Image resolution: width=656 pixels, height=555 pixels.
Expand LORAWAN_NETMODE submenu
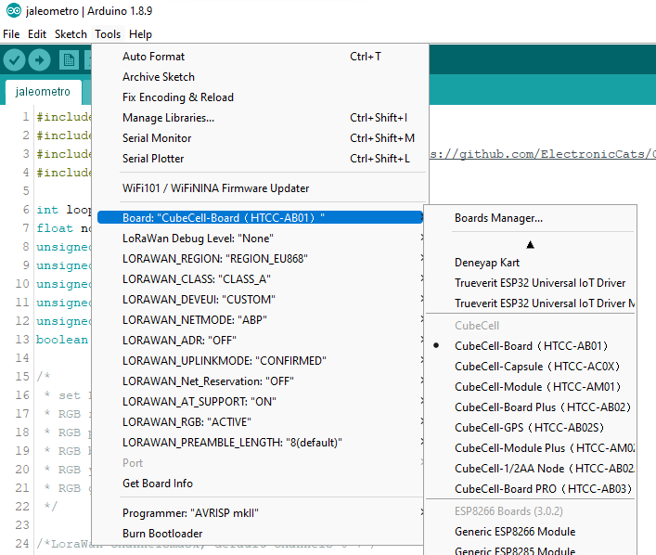[260, 320]
